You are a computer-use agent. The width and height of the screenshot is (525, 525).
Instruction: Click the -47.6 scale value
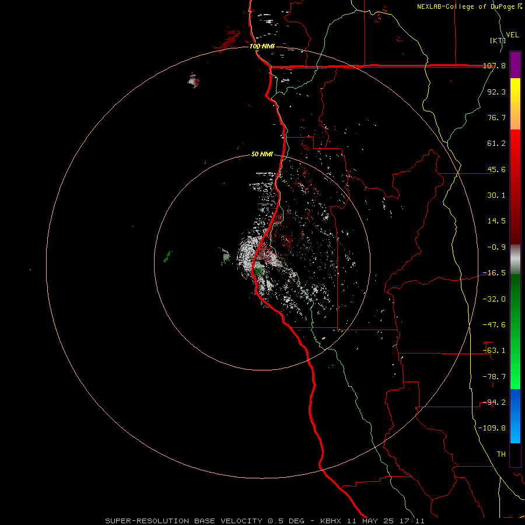coord(494,325)
